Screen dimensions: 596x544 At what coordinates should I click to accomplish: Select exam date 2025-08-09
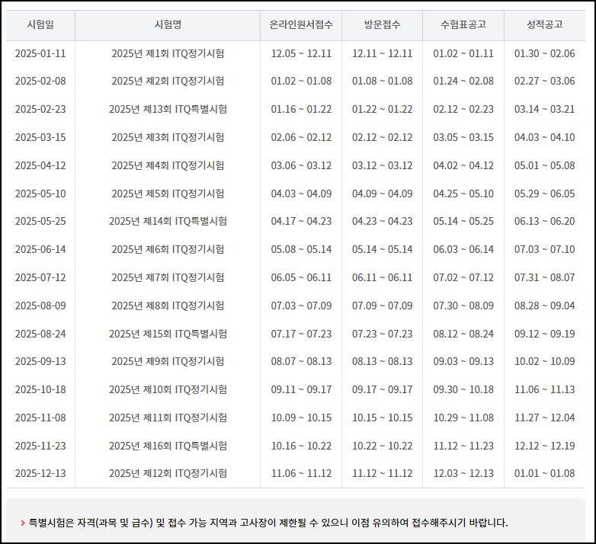point(40,306)
